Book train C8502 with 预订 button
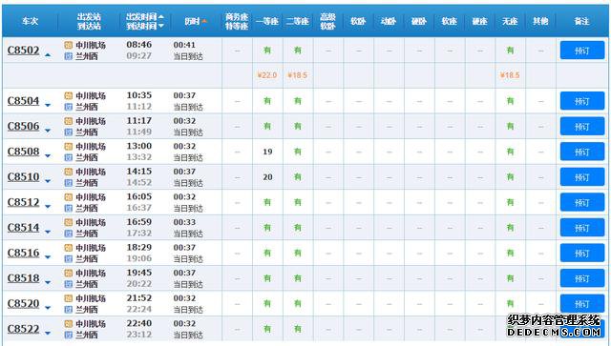 coord(582,51)
